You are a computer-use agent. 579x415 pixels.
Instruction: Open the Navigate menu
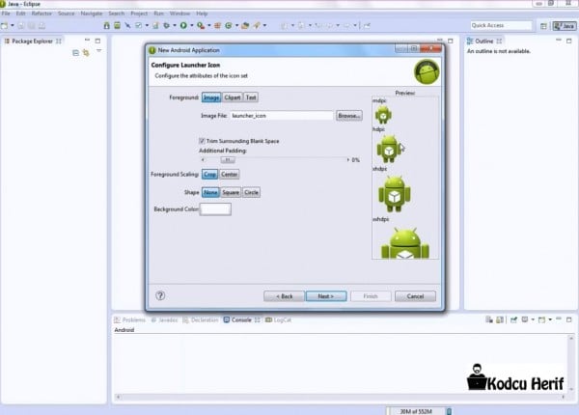tap(92, 14)
